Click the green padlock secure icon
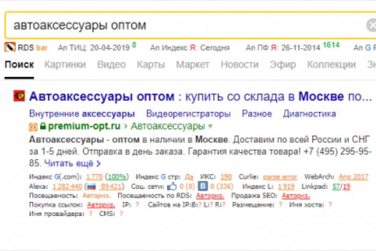This screenshot has width=376, height=251. (x=43, y=126)
